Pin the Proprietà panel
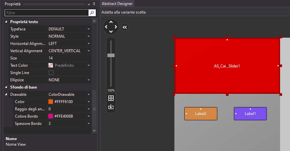Image resolution: width=290 pixels, height=151 pixels. coord(94,4)
